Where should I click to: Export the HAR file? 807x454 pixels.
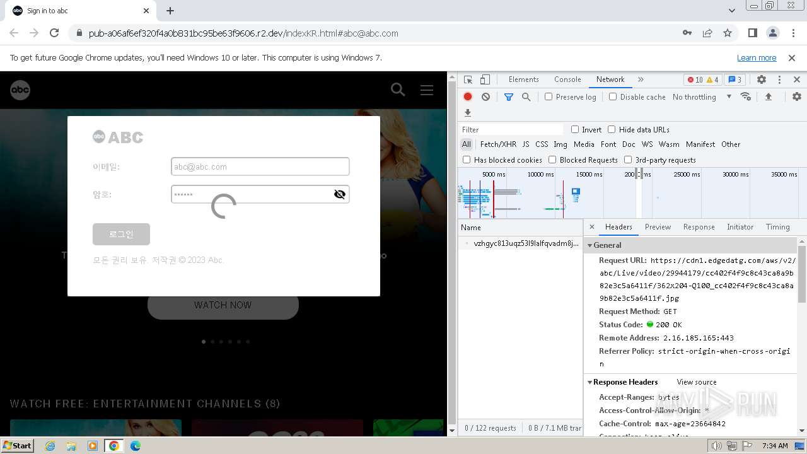click(x=468, y=113)
